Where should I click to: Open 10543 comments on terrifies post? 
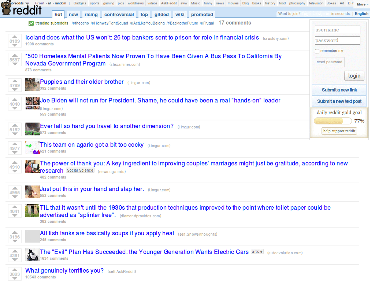(x=40, y=277)
